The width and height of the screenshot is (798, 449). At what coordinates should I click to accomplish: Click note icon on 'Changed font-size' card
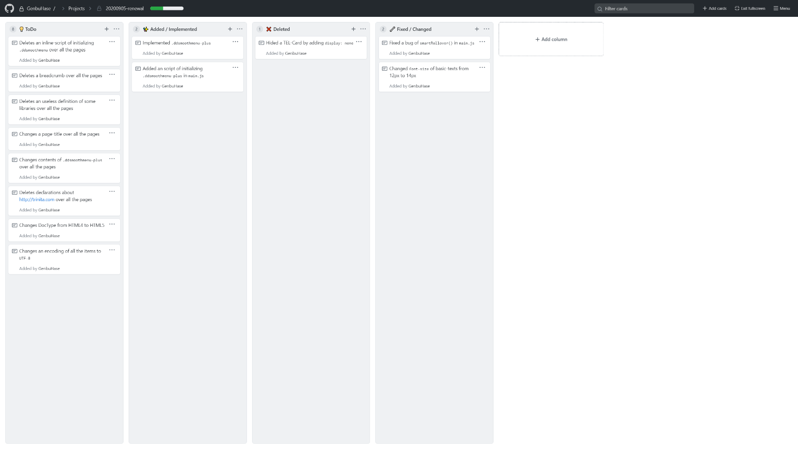tap(384, 69)
